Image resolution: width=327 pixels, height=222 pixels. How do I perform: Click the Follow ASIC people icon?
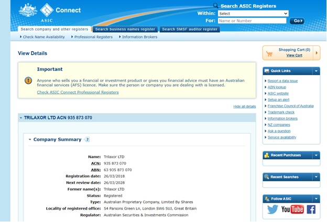point(267,198)
